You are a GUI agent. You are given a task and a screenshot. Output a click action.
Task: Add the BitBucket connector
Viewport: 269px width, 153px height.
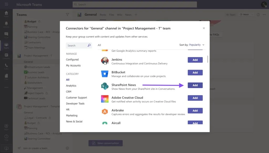tap(195, 73)
